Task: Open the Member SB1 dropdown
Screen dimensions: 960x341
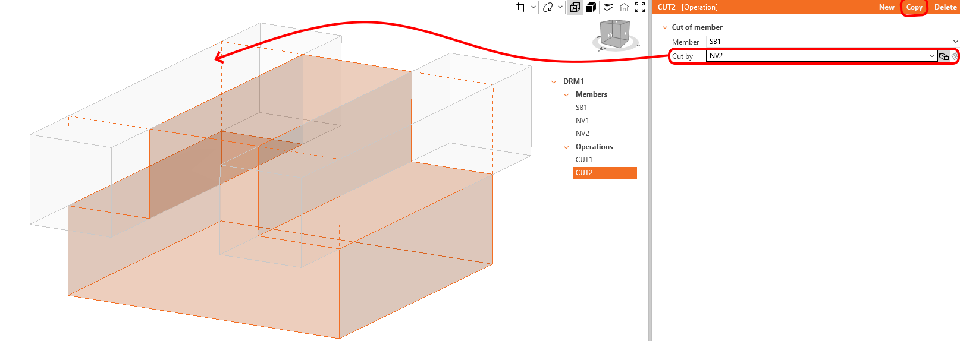Action: click(x=955, y=42)
